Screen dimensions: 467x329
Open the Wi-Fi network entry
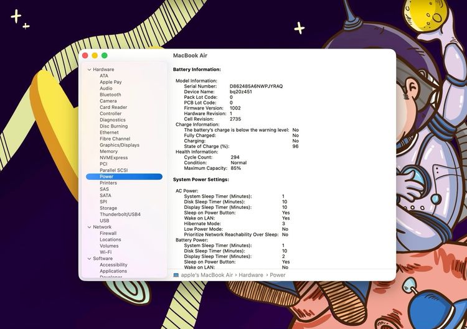pos(106,253)
